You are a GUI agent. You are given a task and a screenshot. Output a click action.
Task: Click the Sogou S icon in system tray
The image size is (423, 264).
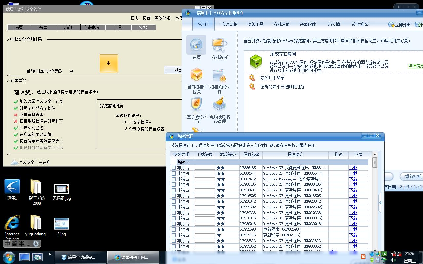(x=363, y=257)
